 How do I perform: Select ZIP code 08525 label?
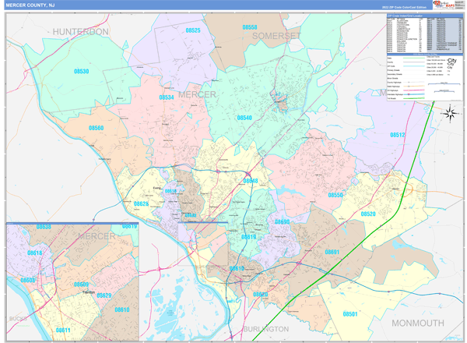tap(193, 30)
